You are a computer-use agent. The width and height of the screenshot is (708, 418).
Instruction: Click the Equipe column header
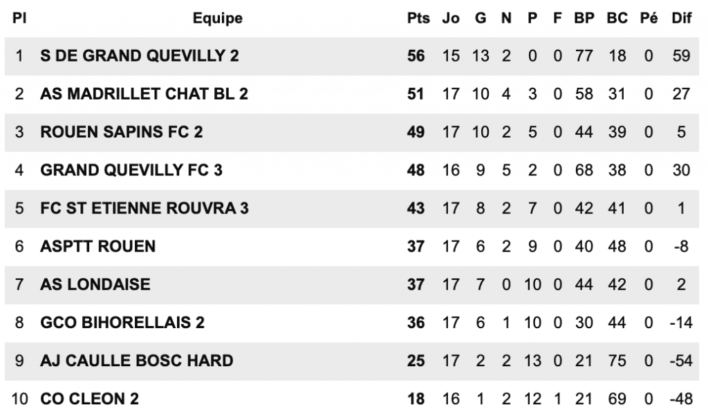pos(218,18)
